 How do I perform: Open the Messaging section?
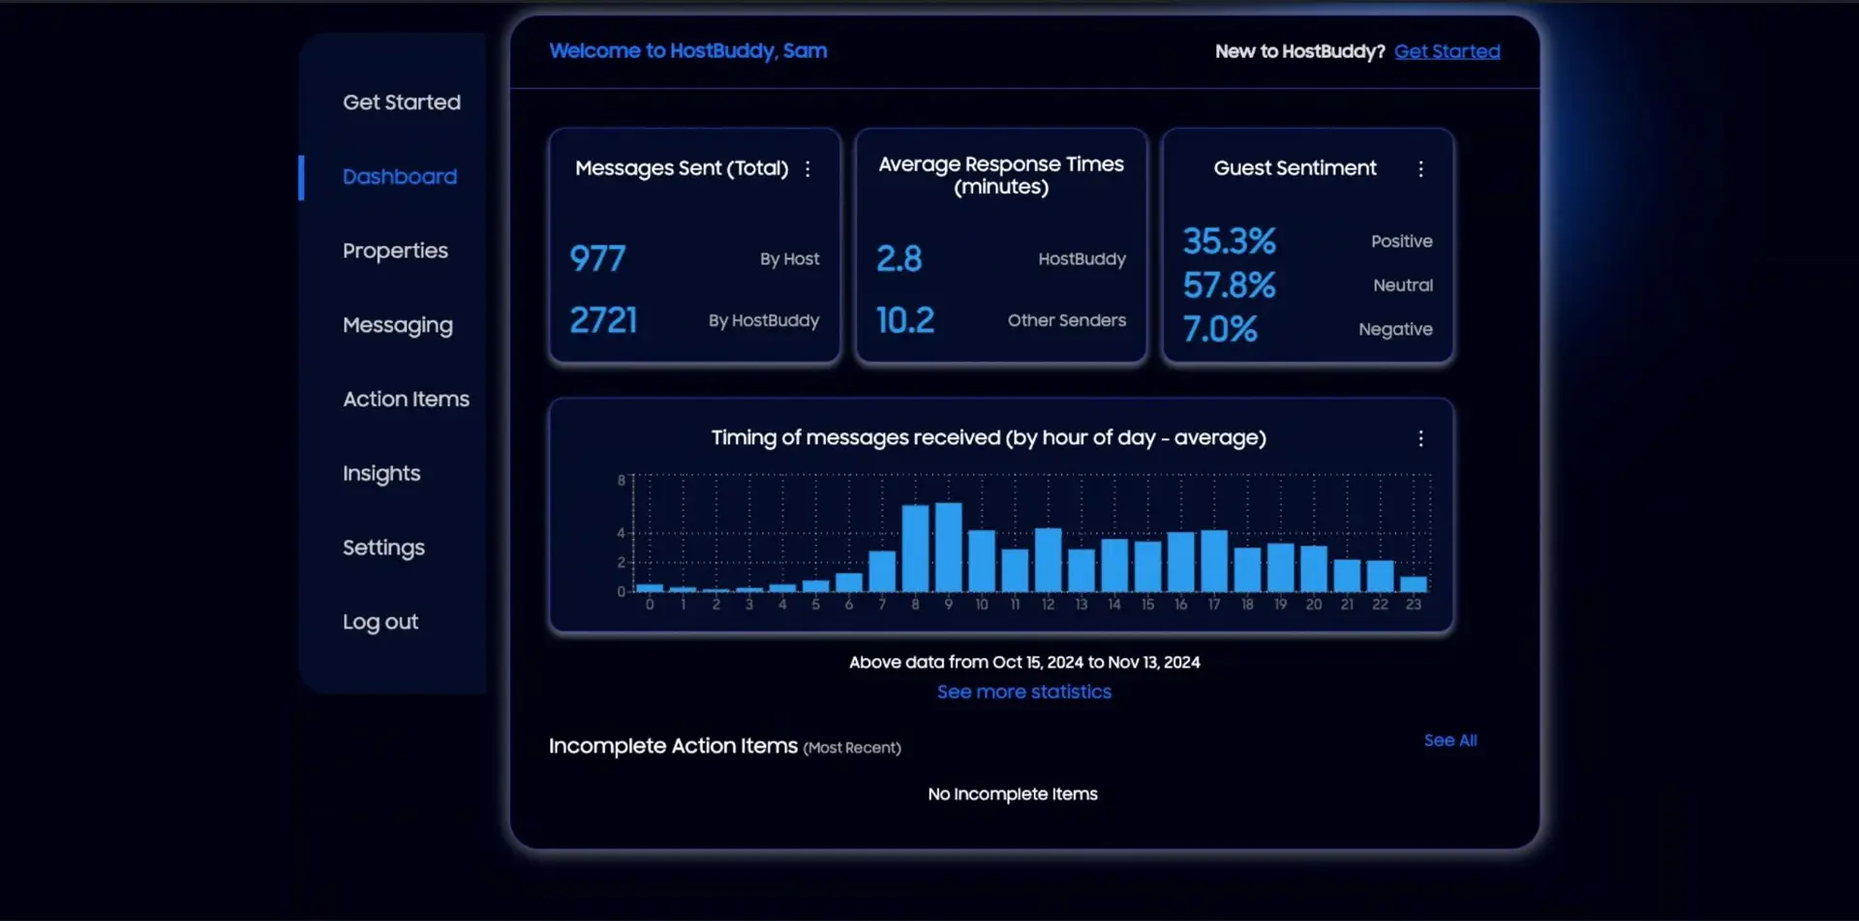(x=397, y=325)
